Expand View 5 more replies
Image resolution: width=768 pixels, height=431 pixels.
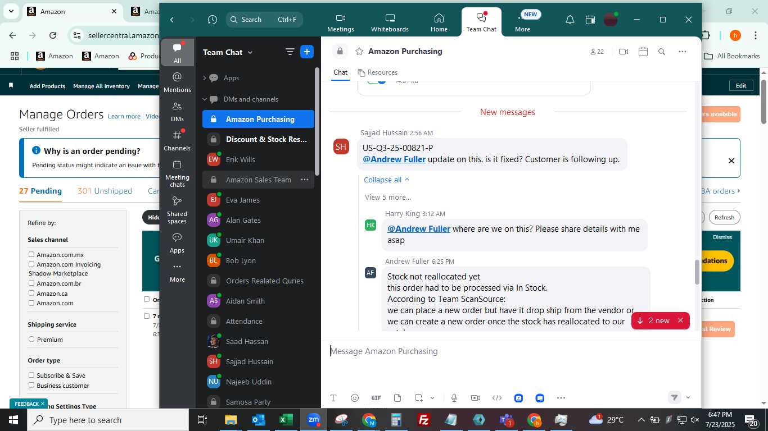tap(388, 197)
